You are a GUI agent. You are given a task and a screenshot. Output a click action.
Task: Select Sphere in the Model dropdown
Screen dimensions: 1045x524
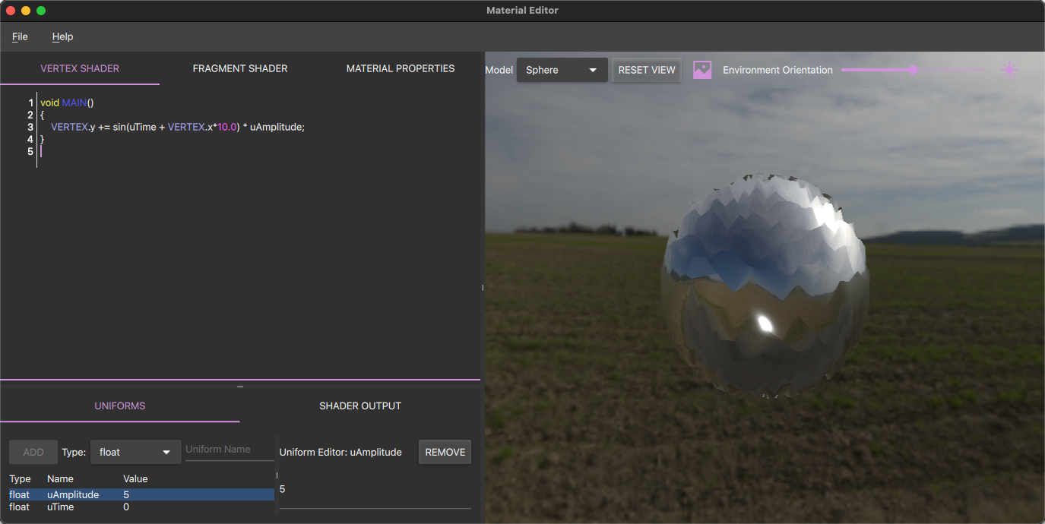pyautogui.click(x=562, y=69)
